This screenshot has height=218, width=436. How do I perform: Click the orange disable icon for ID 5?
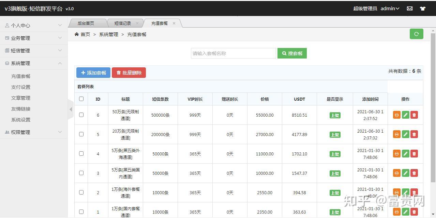[x=397, y=134]
